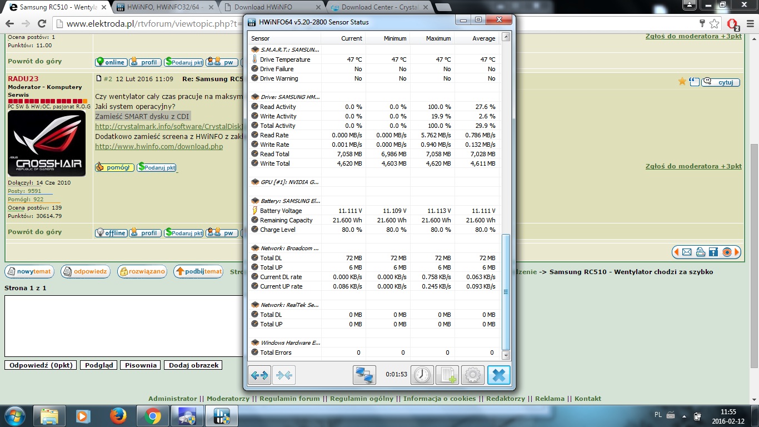Open HWiNFO remote network monitoring icon

coord(364,375)
